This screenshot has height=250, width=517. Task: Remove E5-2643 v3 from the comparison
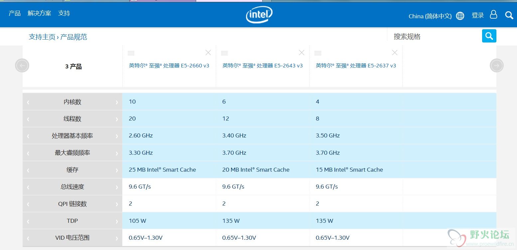click(x=302, y=52)
